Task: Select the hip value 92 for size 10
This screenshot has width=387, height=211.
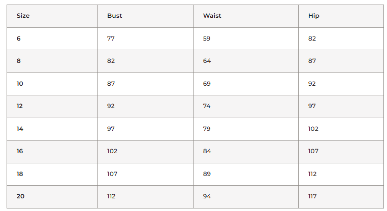Action: point(312,84)
